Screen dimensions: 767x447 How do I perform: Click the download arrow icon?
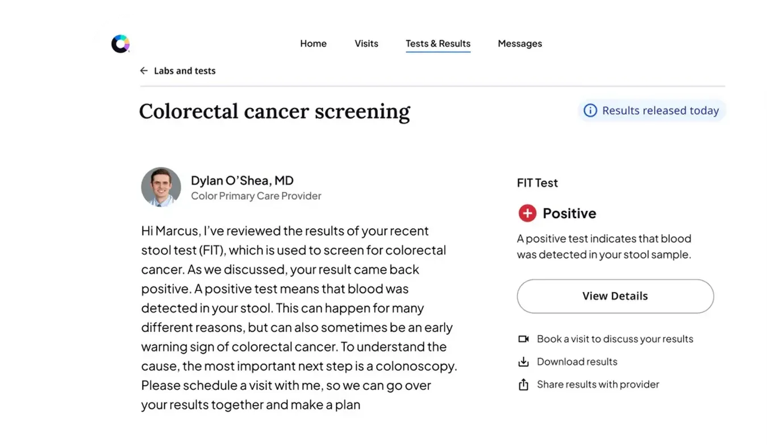point(523,362)
